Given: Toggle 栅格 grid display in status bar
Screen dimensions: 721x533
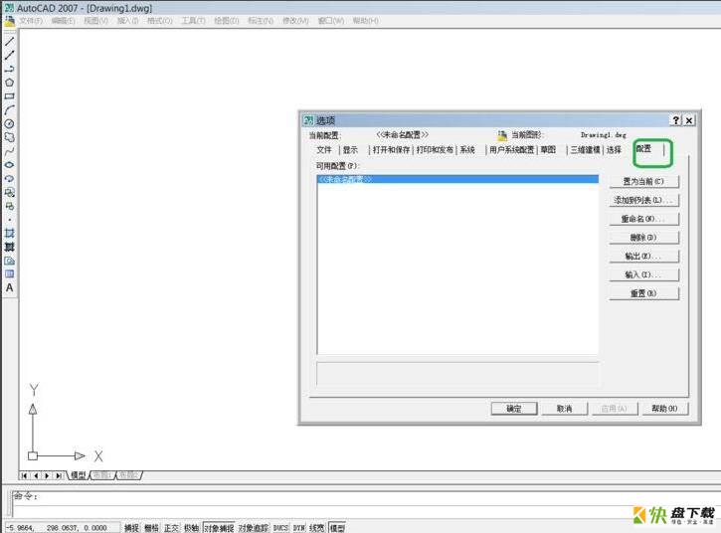Looking at the screenshot, I should tap(152, 528).
